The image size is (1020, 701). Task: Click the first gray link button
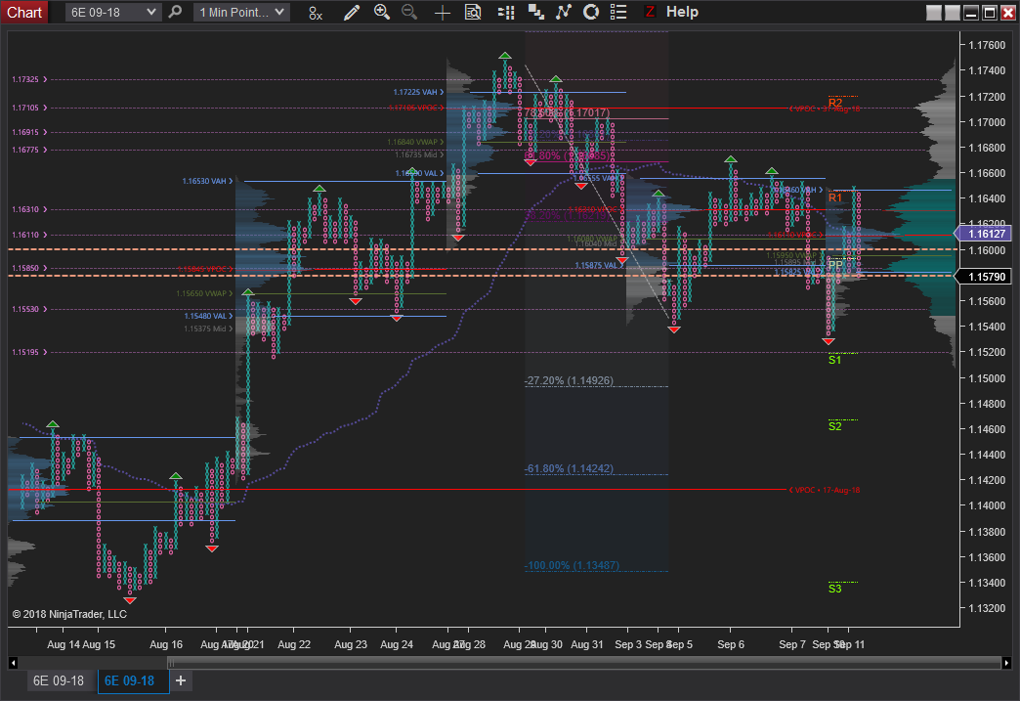pos(933,13)
